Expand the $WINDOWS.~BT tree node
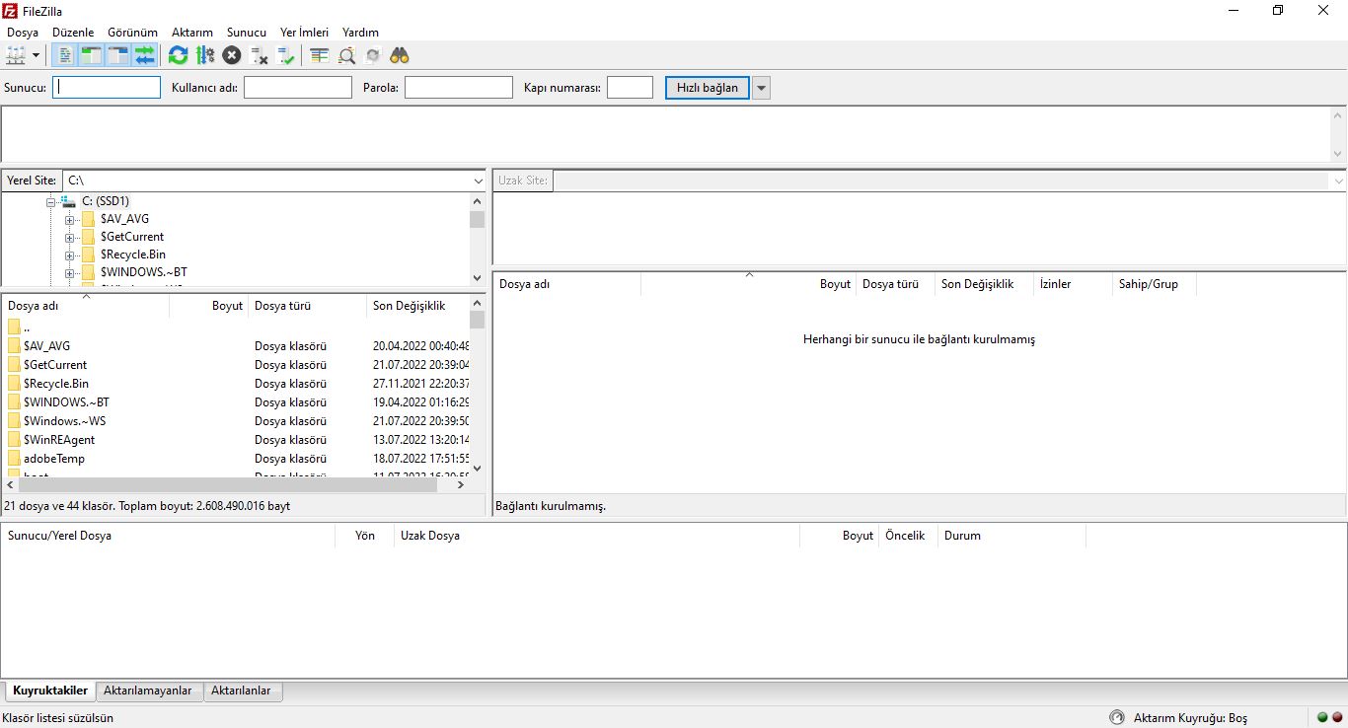 [x=70, y=272]
